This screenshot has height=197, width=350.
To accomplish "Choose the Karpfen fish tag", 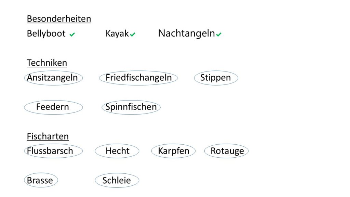I will (173, 151).
